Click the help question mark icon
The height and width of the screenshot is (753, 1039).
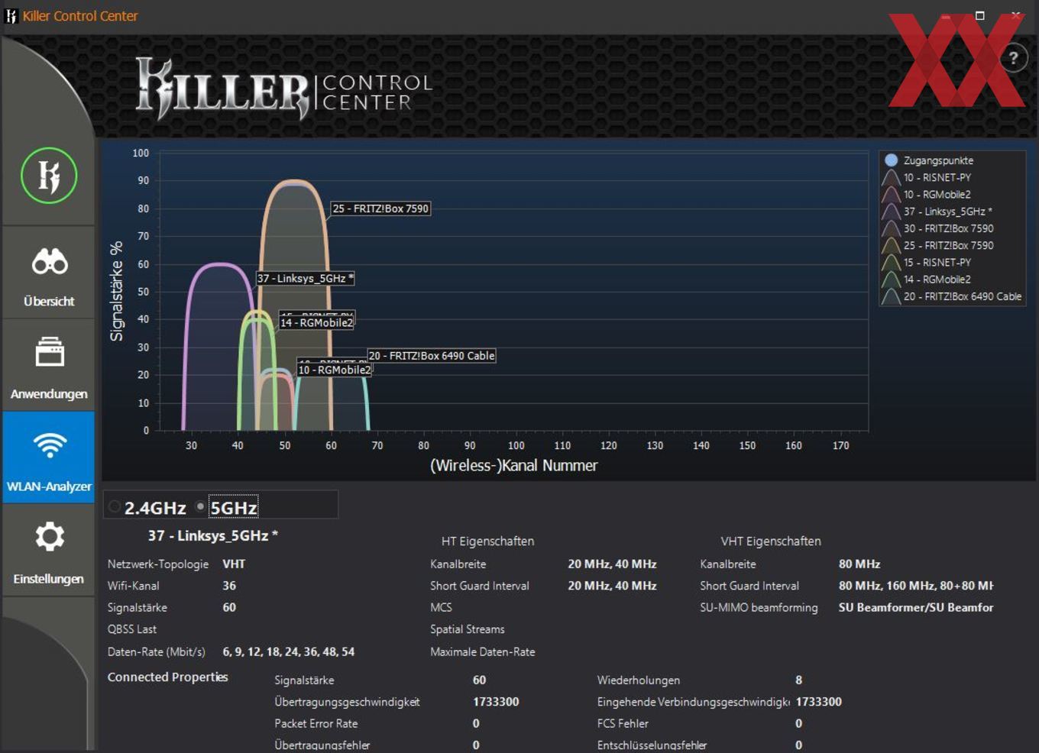(x=1013, y=57)
